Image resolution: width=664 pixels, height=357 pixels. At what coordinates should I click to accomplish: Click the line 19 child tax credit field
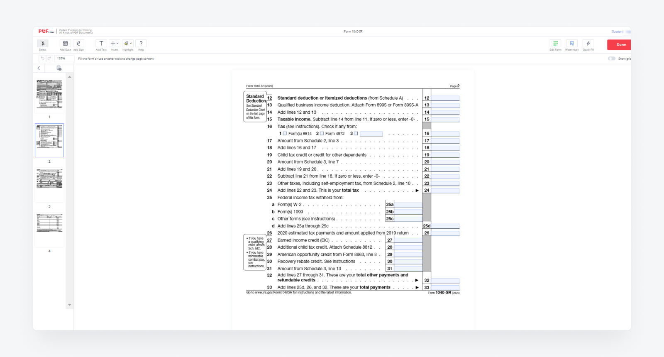[x=445, y=155]
